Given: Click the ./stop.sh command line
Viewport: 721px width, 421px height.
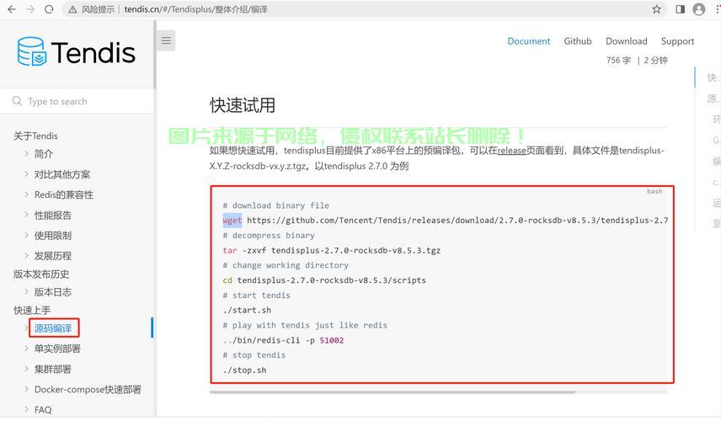Looking at the screenshot, I should pyautogui.click(x=244, y=370).
